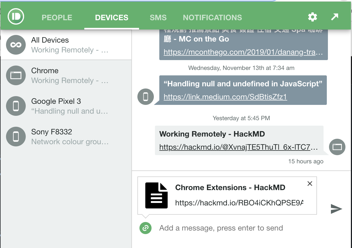352x248 pixels.
Task: Click the browser icon beside the HackMD message
Action: [337, 147]
